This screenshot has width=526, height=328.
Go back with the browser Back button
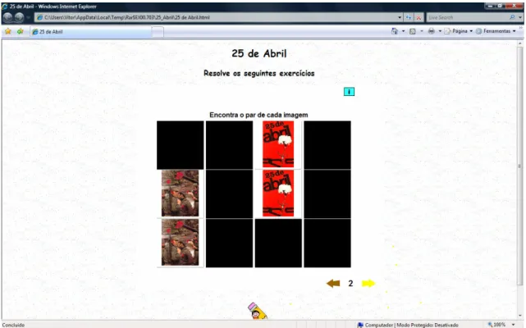click(x=7, y=17)
